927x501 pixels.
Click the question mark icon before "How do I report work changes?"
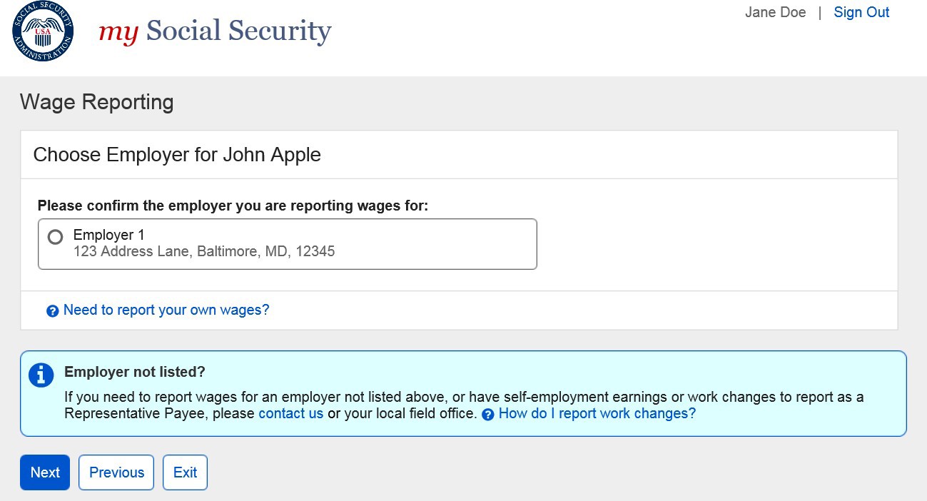[488, 415]
